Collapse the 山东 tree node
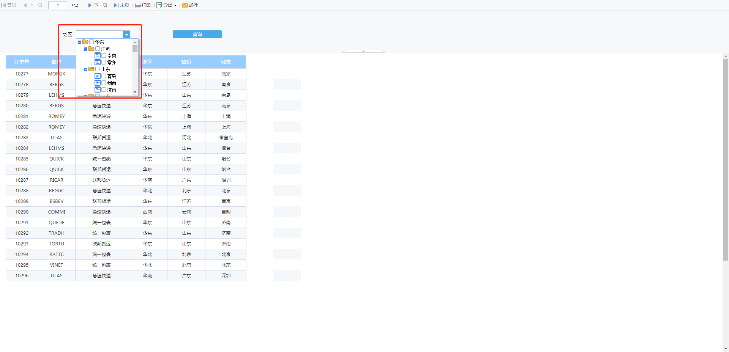This screenshot has height=352, width=729. click(85, 70)
